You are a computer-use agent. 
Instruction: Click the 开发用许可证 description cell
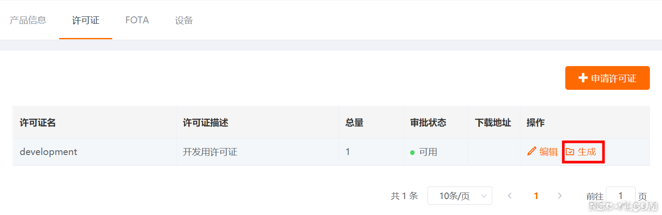point(210,152)
